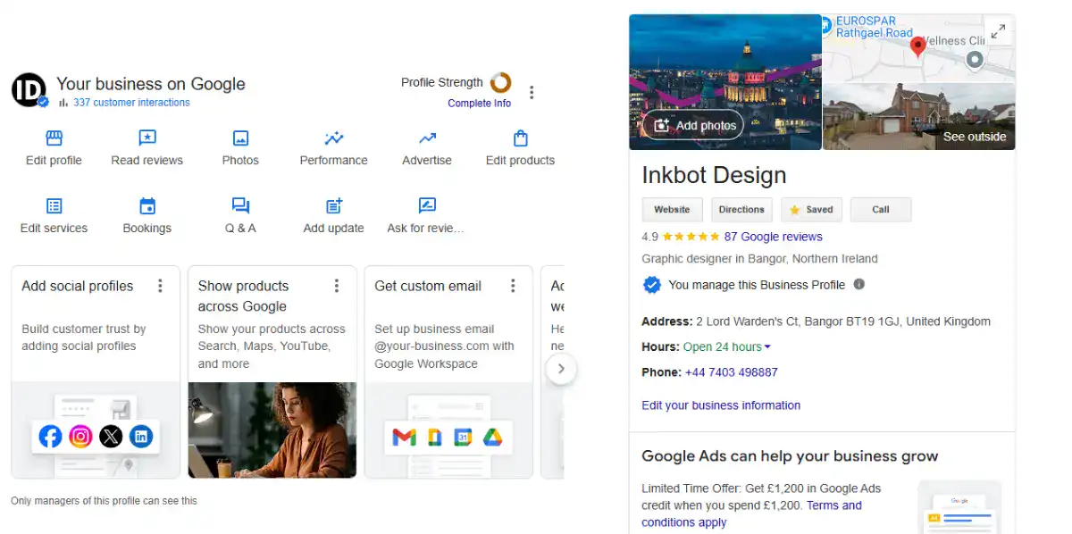The width and height of the screenshot is (1072, 534).
Task: Open 337 customer interactions link
Action: 131,103
